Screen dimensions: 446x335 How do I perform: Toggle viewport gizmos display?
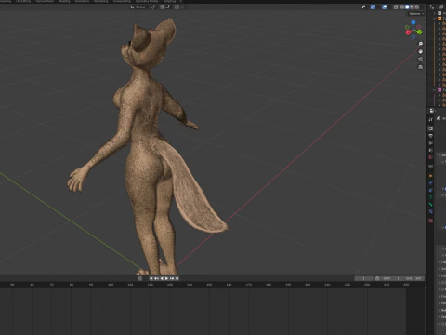pos(373,7)
